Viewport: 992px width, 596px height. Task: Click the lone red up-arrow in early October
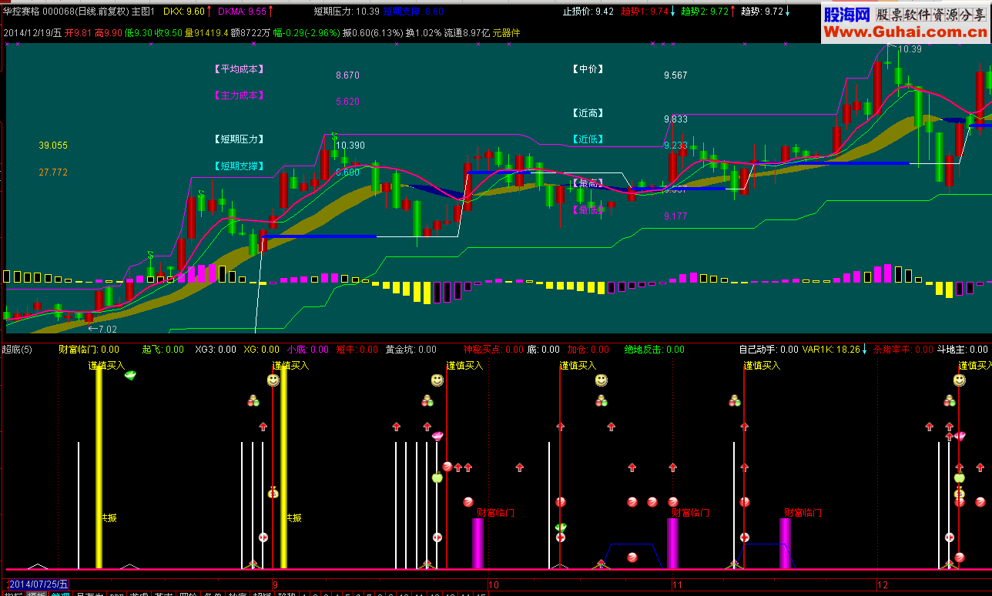tap(519, 467)
